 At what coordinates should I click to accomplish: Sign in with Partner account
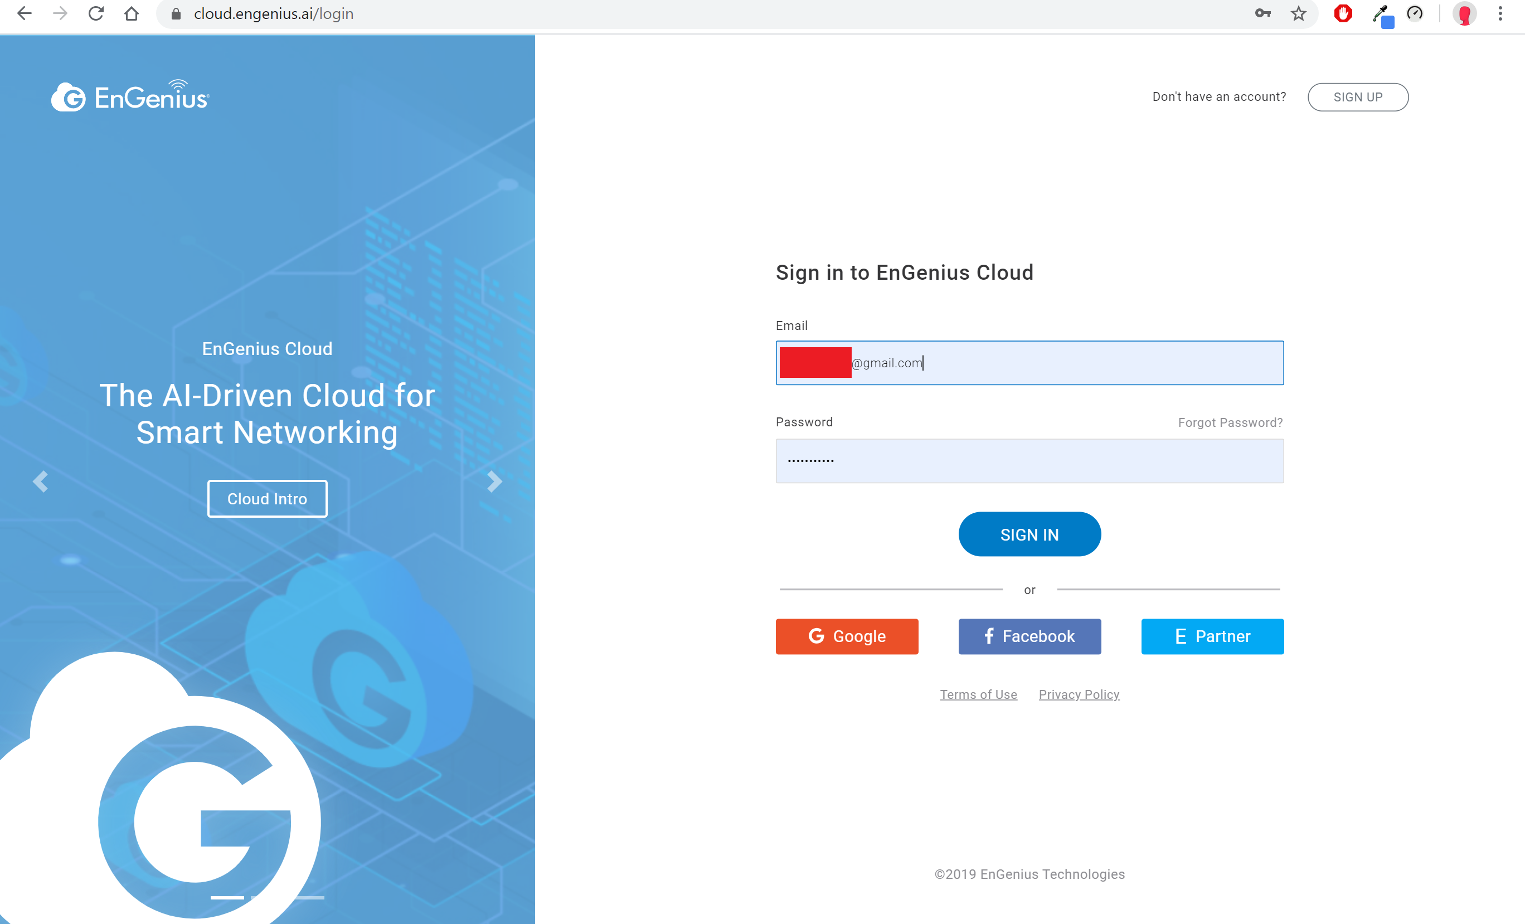point(1212,636)
